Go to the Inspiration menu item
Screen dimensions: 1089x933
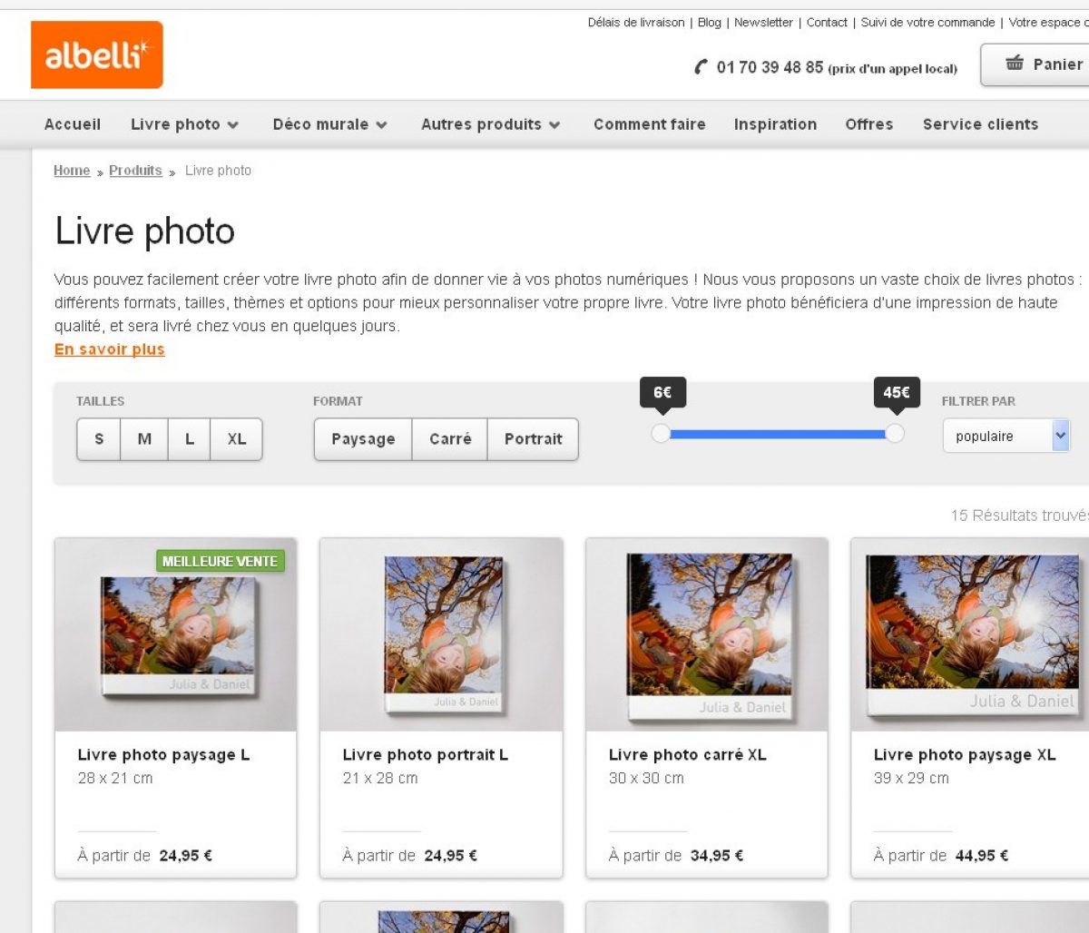pyautogui.click(x=775, y=124)
